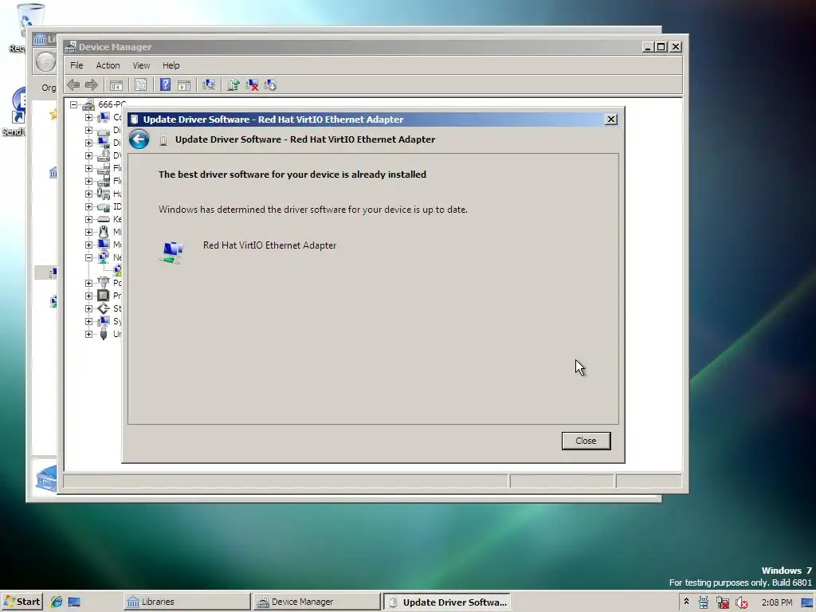This screenshot has width=816, height=612.
Task: Click the Start button
Action: 22,602
